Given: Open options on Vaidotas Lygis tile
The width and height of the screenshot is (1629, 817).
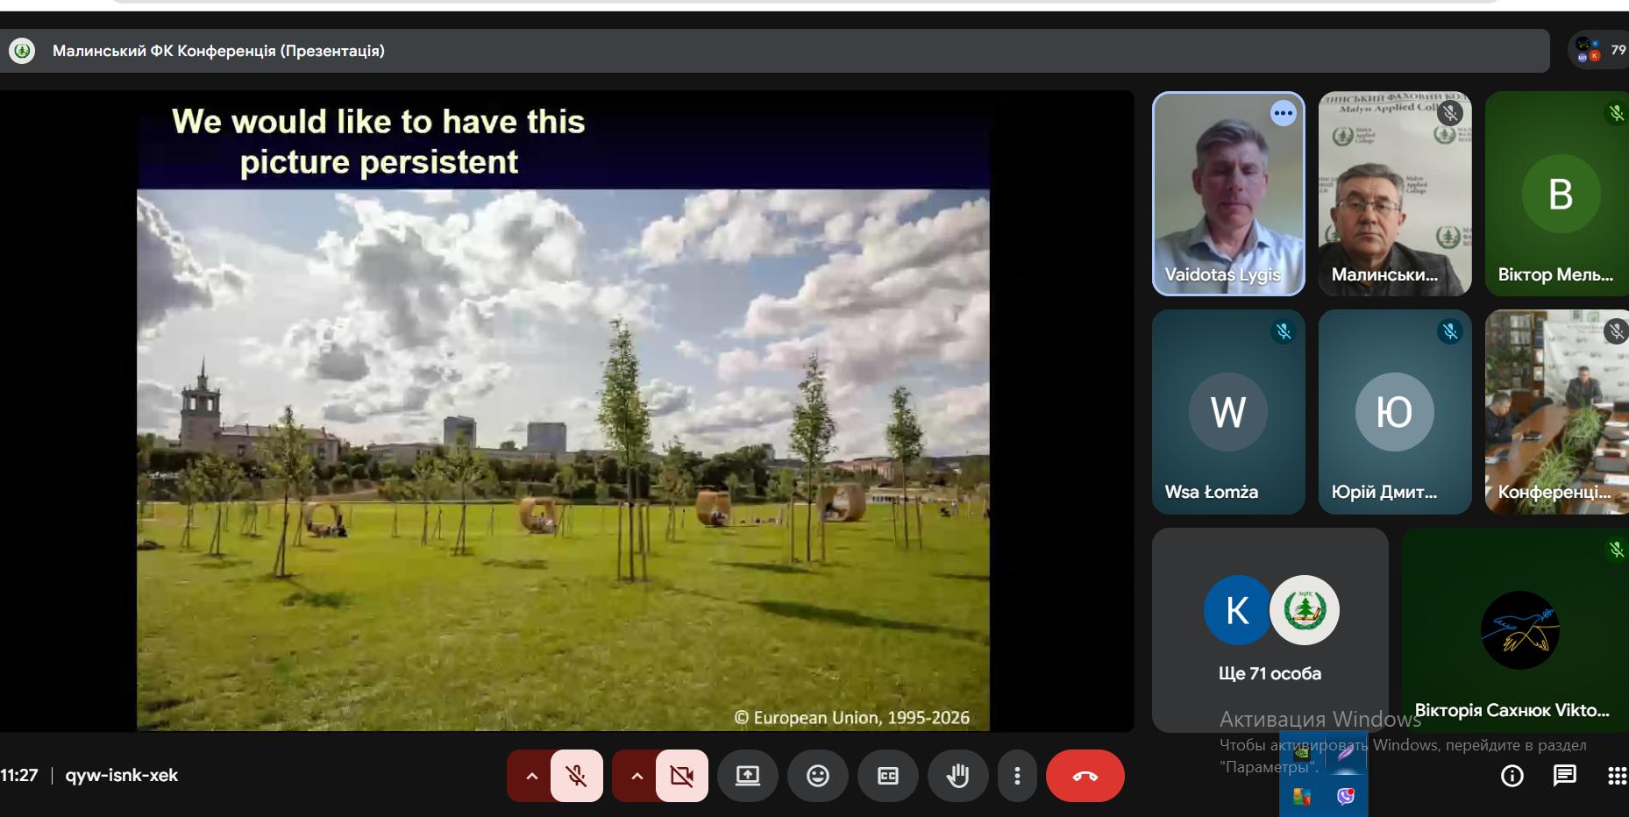Looking at the screenshot, I should [1283, 113].
